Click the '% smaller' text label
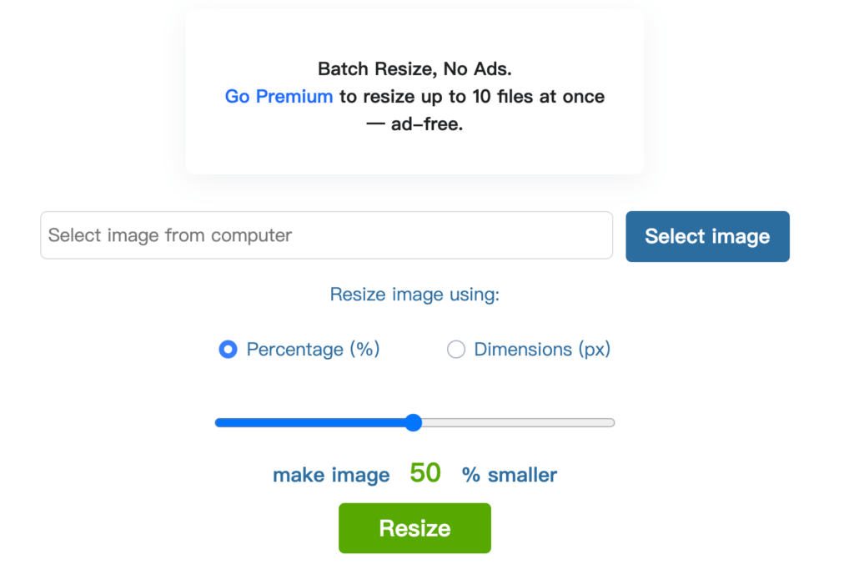 click(x=509, y=474)
